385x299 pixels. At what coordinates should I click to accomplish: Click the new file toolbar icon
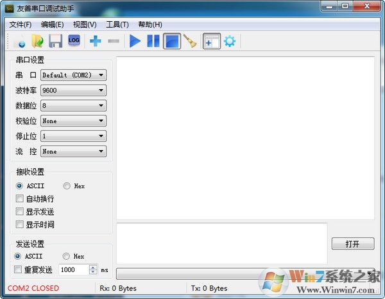pyautogui.click(x=20, y=42)
